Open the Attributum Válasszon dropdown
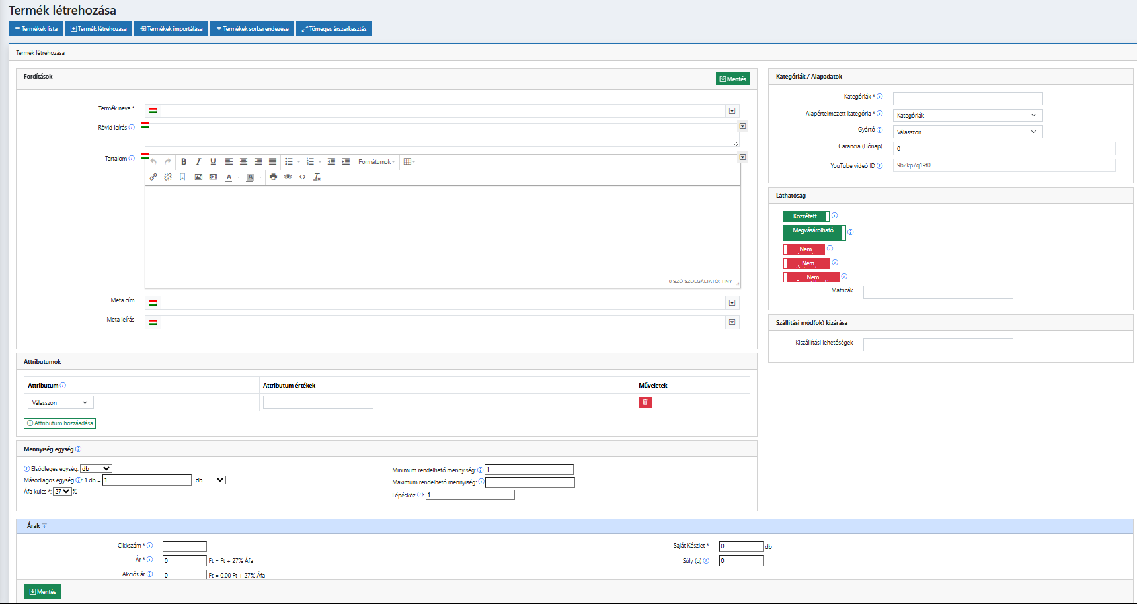 [x=60, y=402]
